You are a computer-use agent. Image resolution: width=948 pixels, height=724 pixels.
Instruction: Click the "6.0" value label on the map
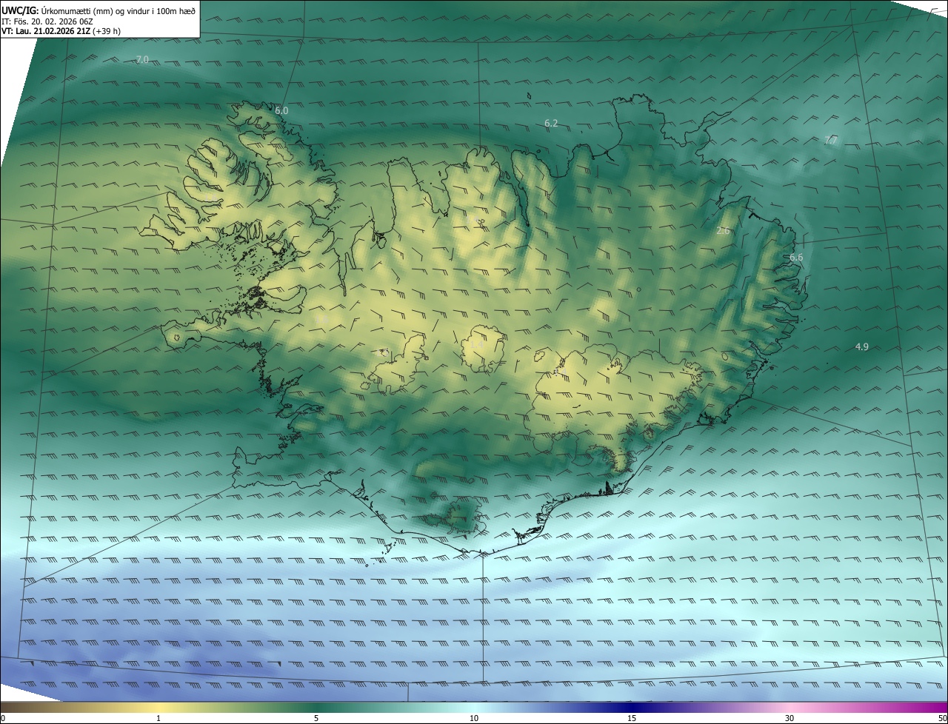[x=281, y=110]
